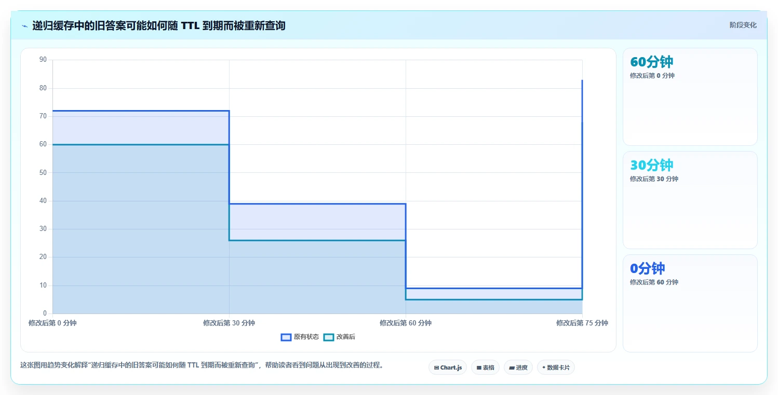Toggle the 原有状态 legend item
This screenshot has width=778, height=395.
(x=300, y=337)
